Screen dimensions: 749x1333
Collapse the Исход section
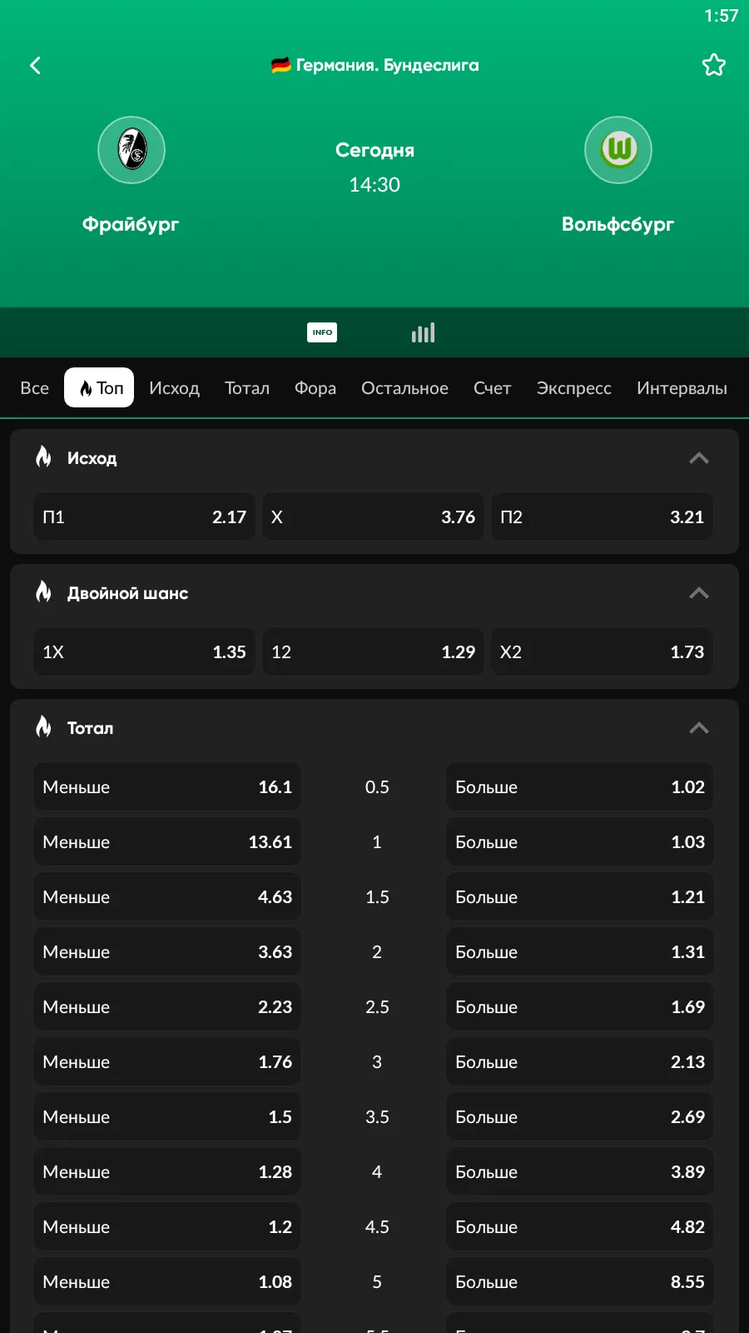[x=699, y=458]
